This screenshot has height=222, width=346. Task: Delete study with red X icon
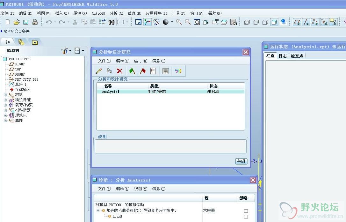(120, 71)
